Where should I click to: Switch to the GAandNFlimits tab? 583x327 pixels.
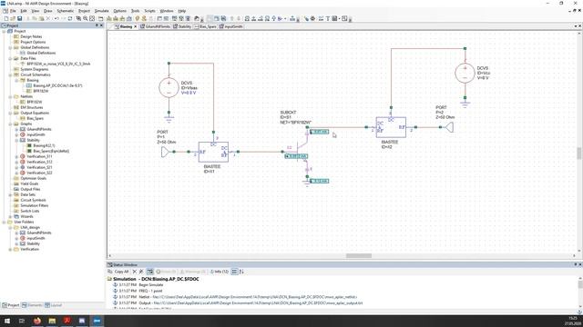click(155, 26)
